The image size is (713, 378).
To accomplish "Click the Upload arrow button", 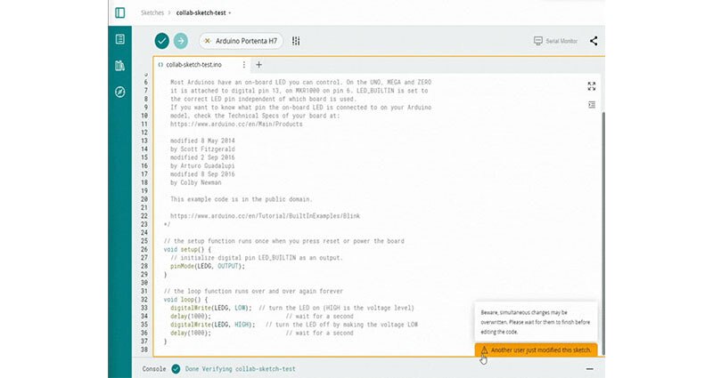I will (181, 41).
